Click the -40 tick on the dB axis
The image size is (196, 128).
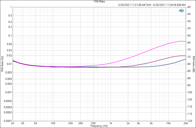tap(189, 7)
